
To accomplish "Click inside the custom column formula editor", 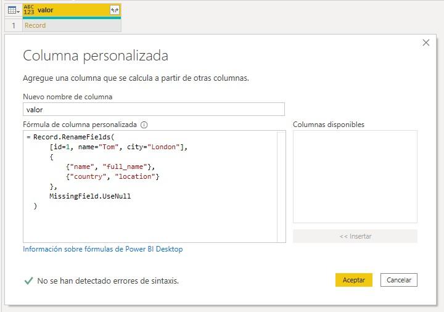I will pyautogui.click(x=150, y=186).
